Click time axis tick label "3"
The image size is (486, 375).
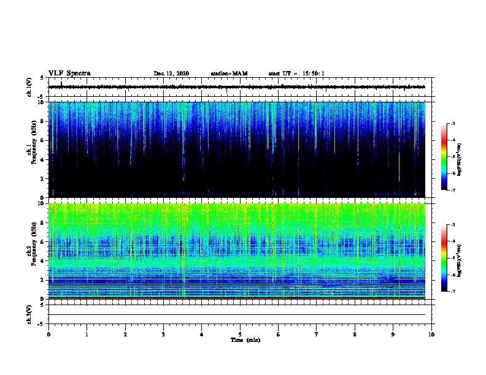(163, 335)
